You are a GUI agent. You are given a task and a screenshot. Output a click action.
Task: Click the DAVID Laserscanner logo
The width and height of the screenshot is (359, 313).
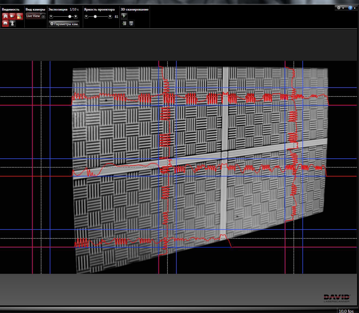click(x=337, y=298)
